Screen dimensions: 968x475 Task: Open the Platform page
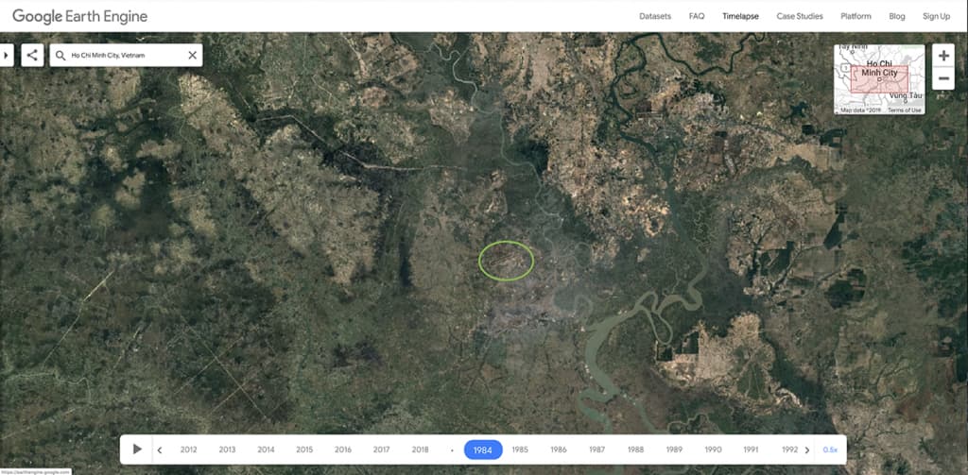tap(856, 17)
